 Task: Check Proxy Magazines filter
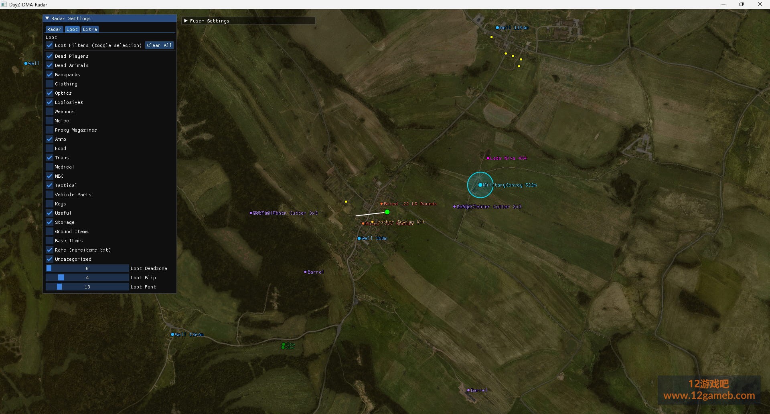49,130
